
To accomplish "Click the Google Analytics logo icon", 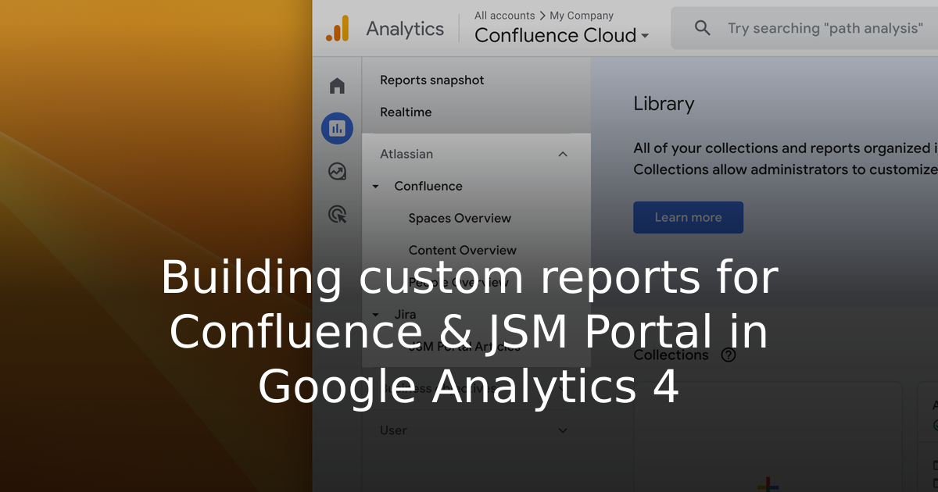I will click(338, 28).
